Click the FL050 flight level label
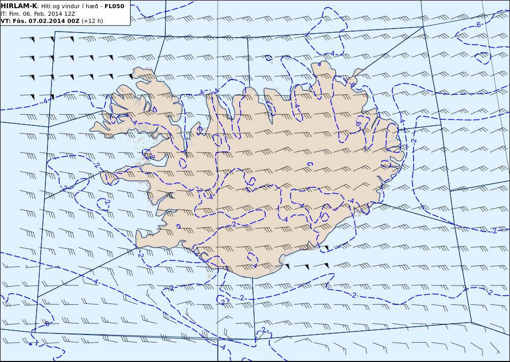510x362 pixels. 114,6
